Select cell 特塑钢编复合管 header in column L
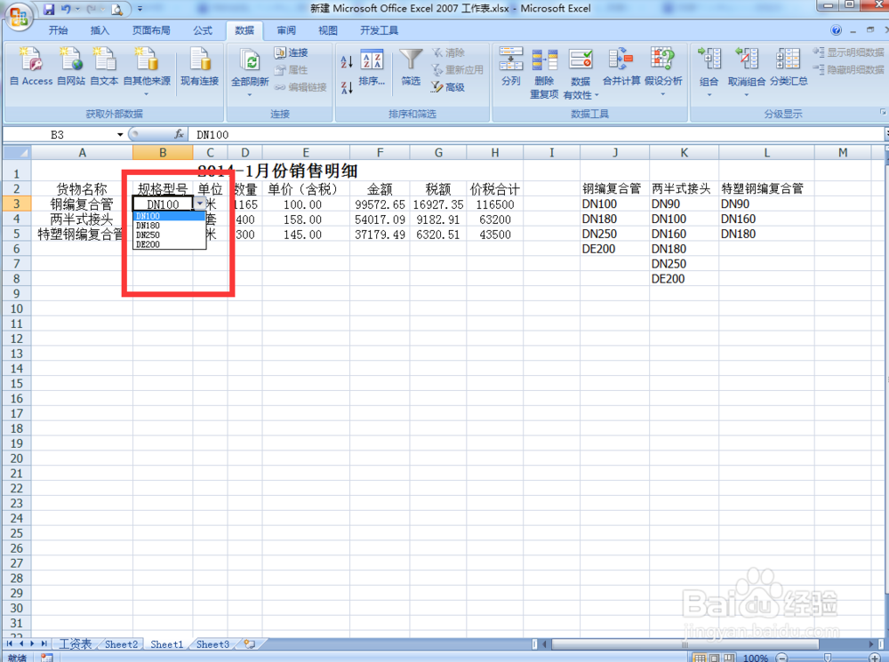The height and width of the screenshot is (662, 889). pyautogui.click(x=766, y=188)
